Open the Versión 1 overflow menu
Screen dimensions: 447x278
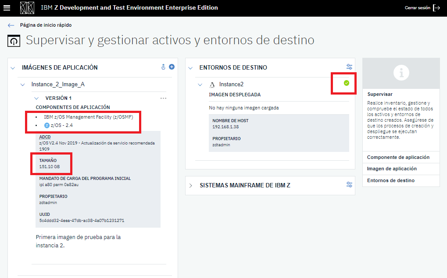click(163, 99)
